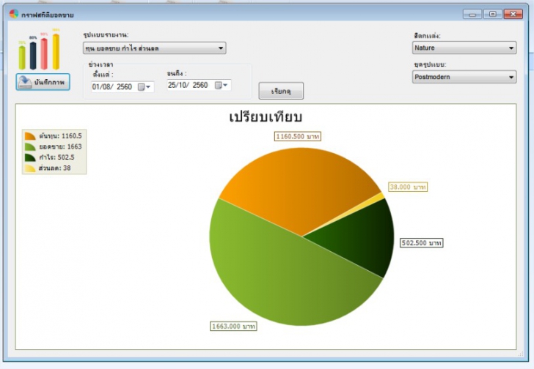Click the dark green กำไร legend swatch
The image size is (534, 369).
coord(30,157)
